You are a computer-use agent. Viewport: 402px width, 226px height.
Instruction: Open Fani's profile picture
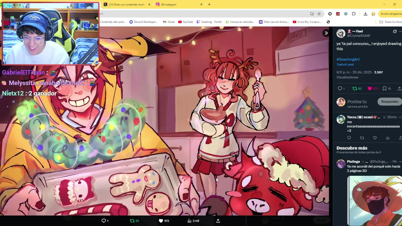point(341,33)
